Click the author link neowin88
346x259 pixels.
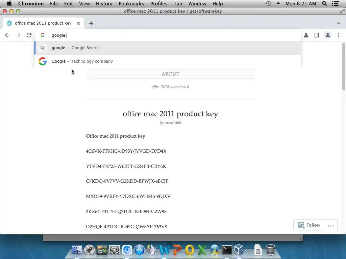173,122
